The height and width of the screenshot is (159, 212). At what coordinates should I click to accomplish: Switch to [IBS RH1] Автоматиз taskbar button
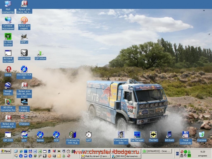126,156
